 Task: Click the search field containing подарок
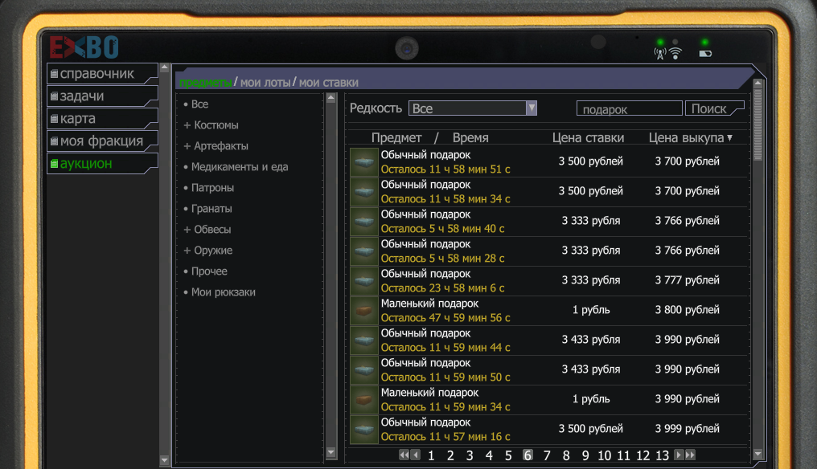click(x=630, y=108)
